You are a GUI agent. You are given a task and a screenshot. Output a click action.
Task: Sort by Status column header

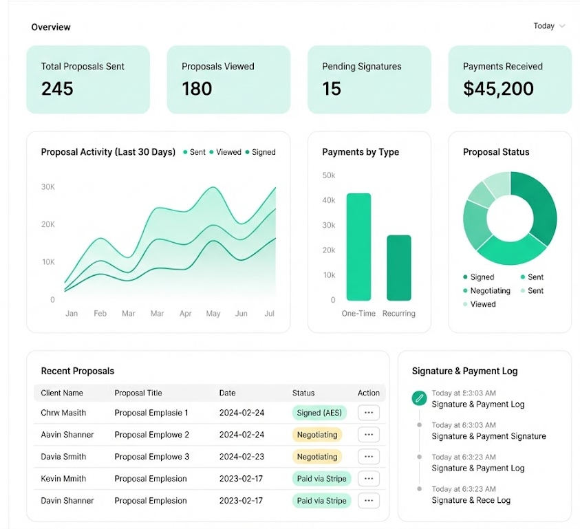303,393
